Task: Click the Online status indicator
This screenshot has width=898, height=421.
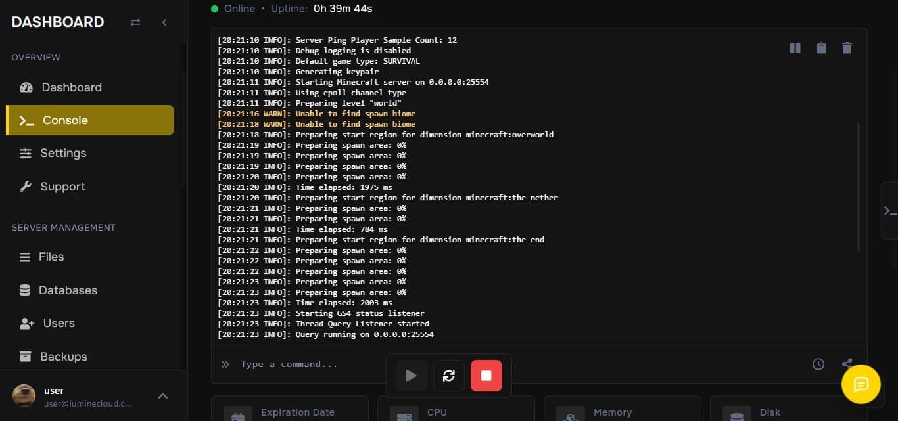Action: coord(233,9)
